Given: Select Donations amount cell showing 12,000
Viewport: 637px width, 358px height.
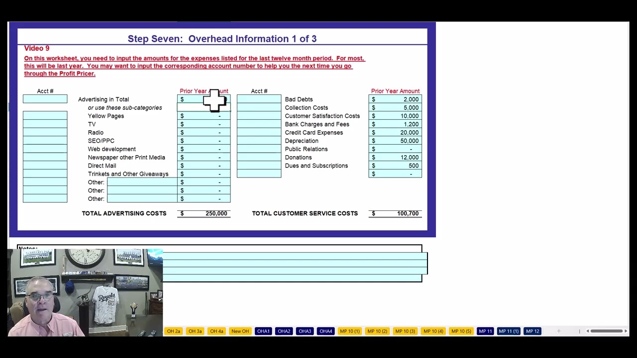Looking at the screenshot, I should [x=395, y=158].
